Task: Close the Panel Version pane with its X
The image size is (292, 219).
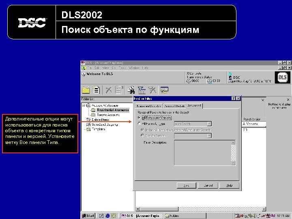Action: 262,100
